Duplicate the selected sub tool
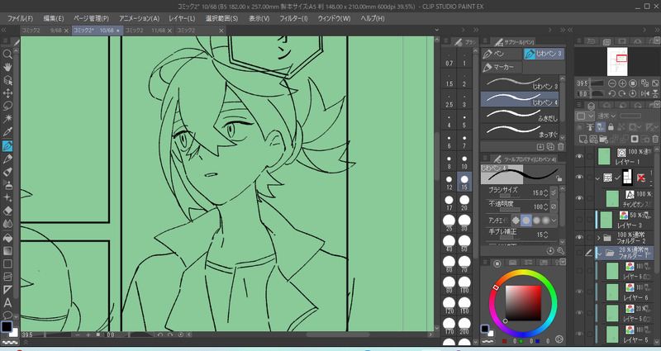This screenshot has height=351, width=661. tap(550, 147)
